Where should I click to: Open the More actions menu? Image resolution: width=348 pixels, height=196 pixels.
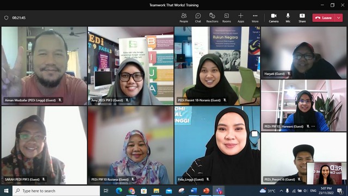(x=255, y=18)
